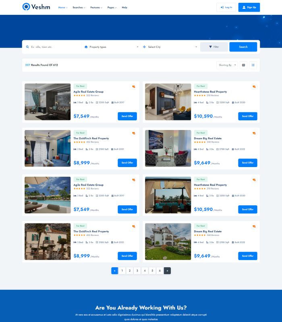
Task: Click the Veshm logo
Action: pyautogui.click(x=36, y=7)
